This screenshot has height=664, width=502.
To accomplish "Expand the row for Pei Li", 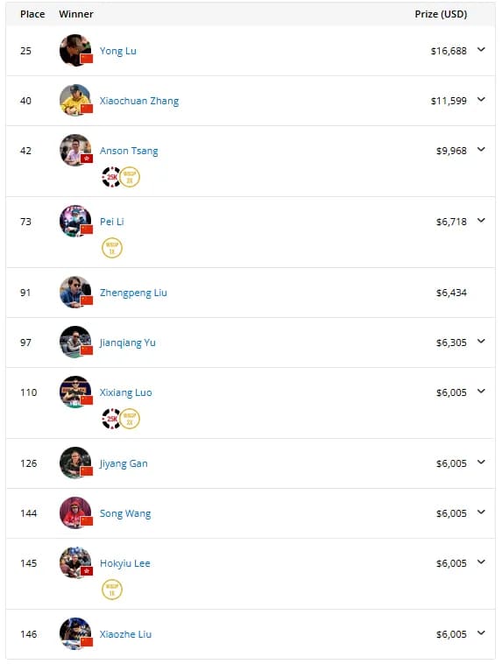I will click(x=481, y=220).
